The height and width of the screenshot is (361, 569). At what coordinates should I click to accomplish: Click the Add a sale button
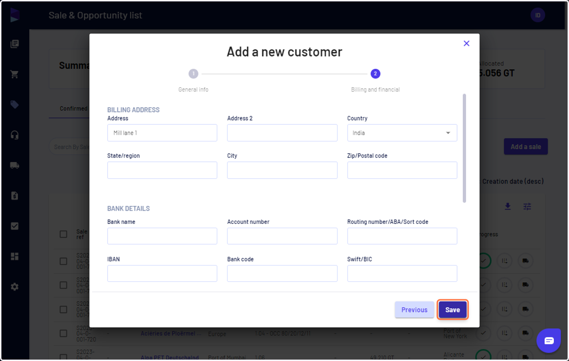526,147
